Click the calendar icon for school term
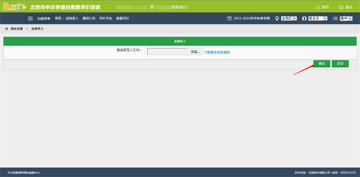 pos(229,18)
